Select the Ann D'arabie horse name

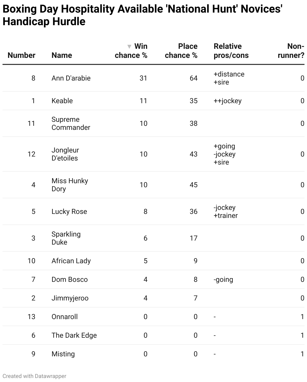click(71, 78)
